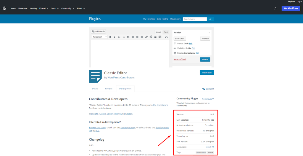The width and height of the screenshot is (303, 156).
Task: Open the search magnifier in top bar
Action: point(275,9)
